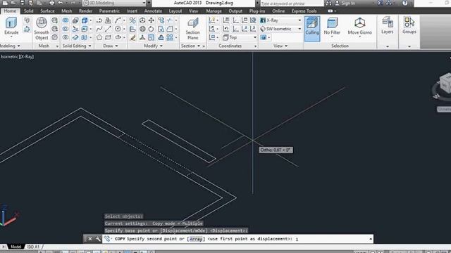Image resolution: width=451 pixels, height=253 pixels.
Task: Open the Mesh panel dialog launcher arrow
Action: click(57, 46)
